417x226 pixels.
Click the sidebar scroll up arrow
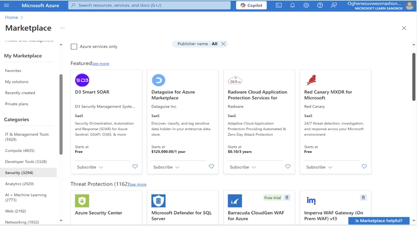coord(61,45)
